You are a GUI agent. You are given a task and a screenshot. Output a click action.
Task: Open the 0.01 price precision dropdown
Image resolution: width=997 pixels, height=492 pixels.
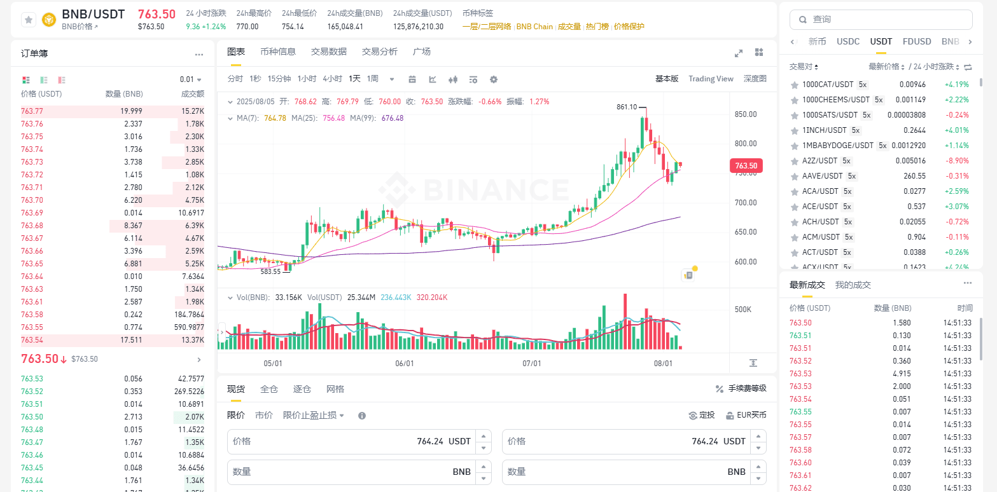[x=191, y=79]
